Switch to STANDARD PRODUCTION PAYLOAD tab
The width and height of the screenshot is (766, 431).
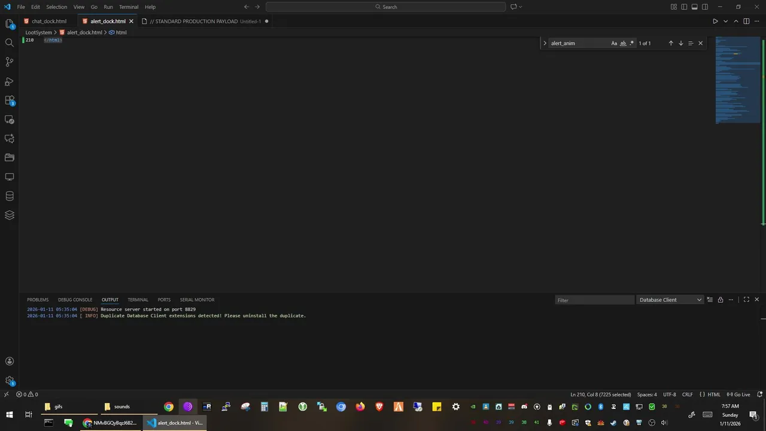[x=205, y=22]
